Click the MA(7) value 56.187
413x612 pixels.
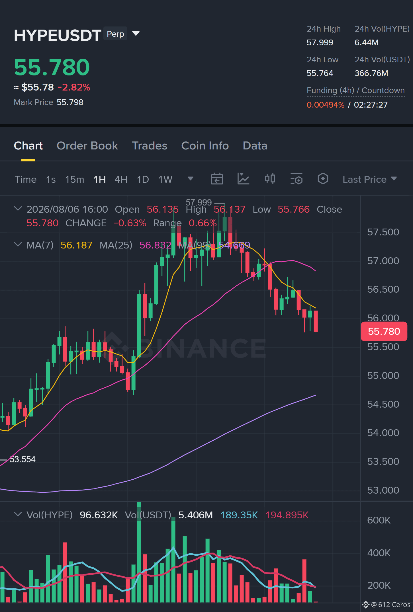click(x=77, y=245)
